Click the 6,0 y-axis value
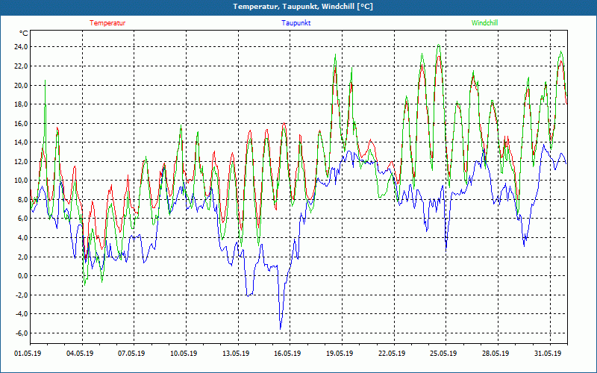 tap(22, 219)
